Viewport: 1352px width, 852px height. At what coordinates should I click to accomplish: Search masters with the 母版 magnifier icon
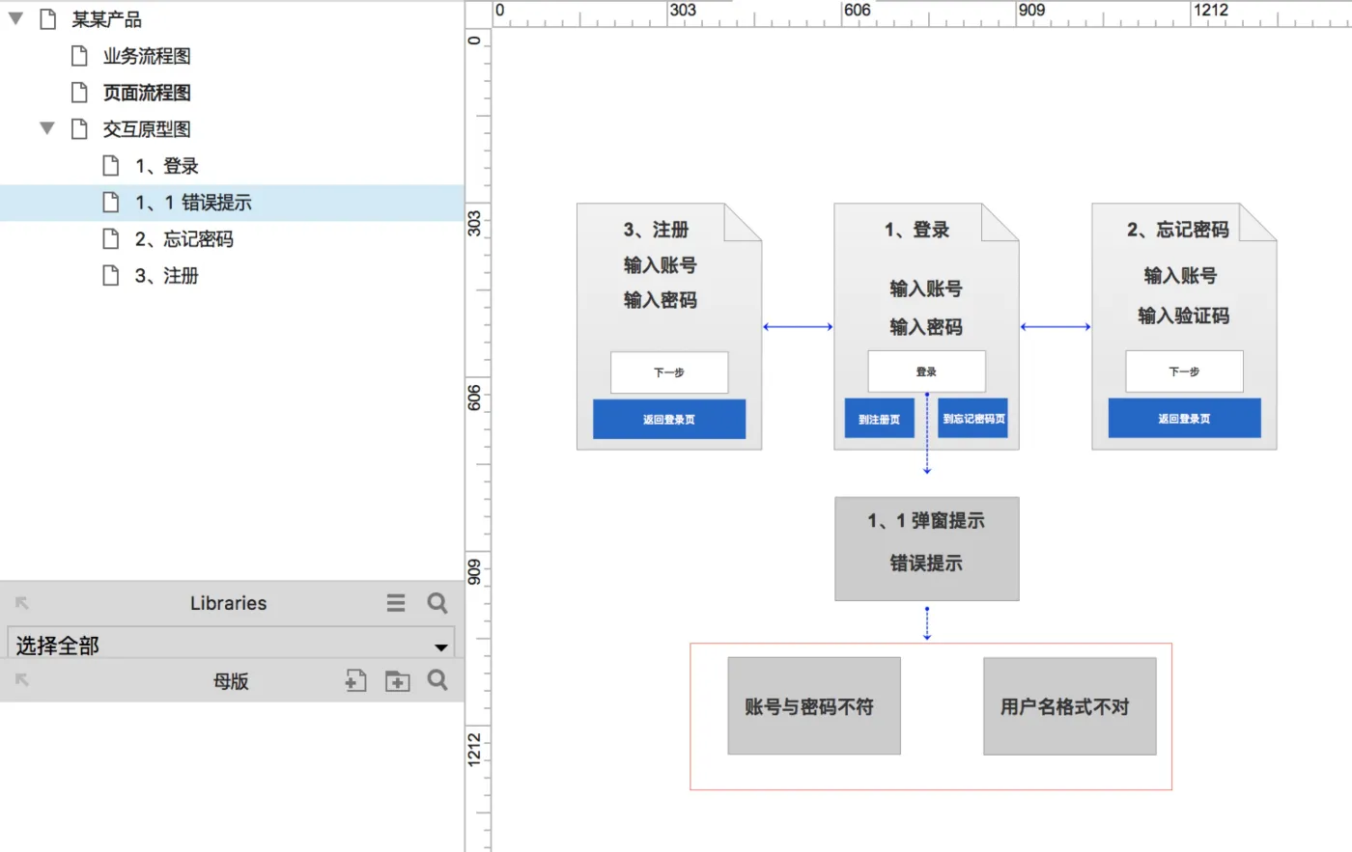[437, 680]
